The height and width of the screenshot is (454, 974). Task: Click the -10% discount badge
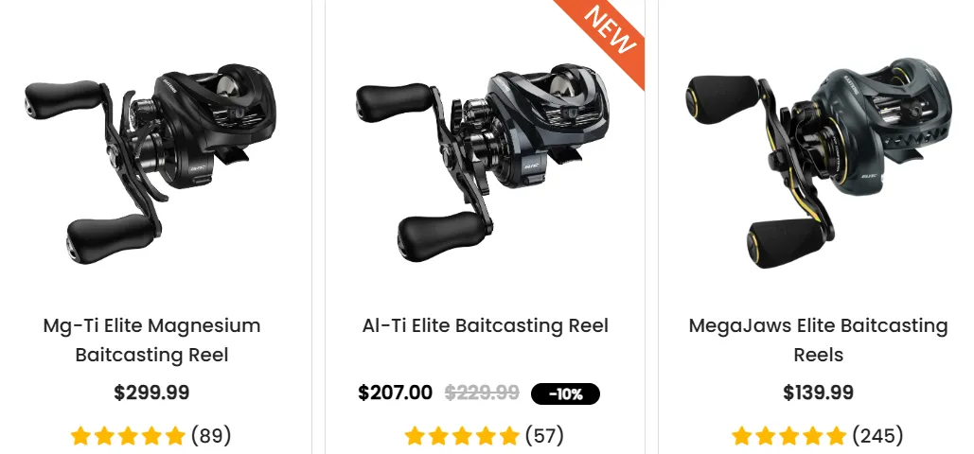pos(565,393)
